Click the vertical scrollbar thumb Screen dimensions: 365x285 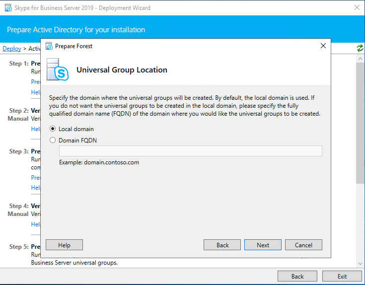pyautogui.click(x=361, y=119)
